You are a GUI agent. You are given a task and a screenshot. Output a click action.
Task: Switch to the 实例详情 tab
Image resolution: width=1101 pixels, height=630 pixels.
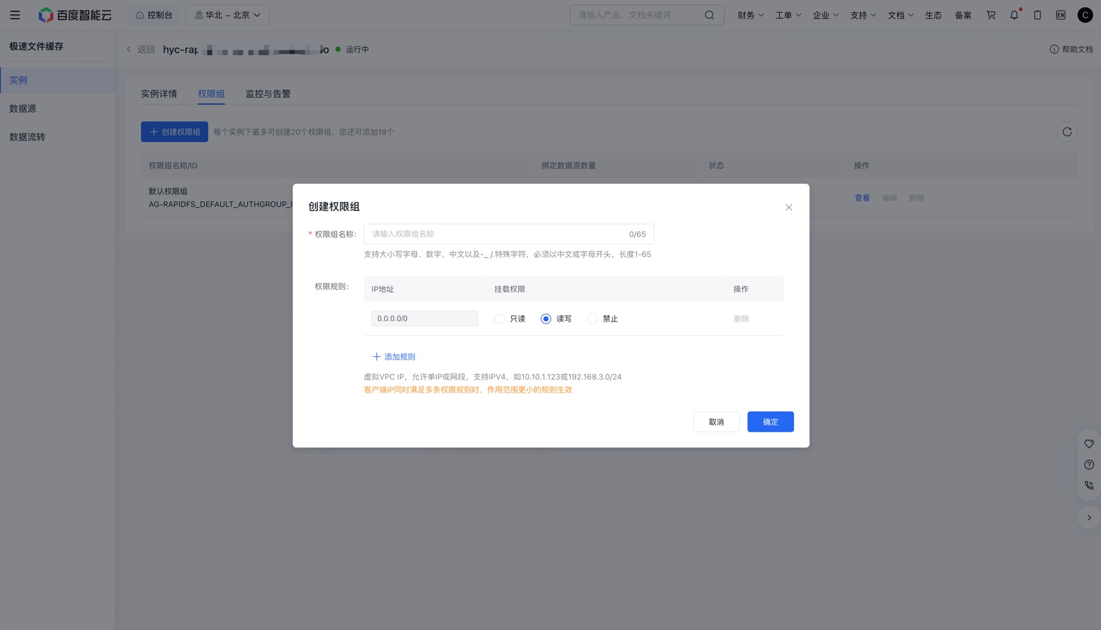[159, 94]
